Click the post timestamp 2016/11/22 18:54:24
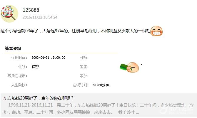The width and height of the screenshot is (197, 118). (x=40, y=17)
